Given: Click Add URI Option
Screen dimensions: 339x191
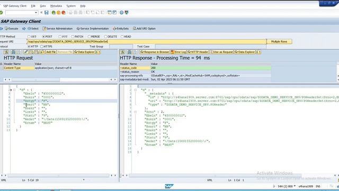Looking at the screenshot, I should coord(144,29).
